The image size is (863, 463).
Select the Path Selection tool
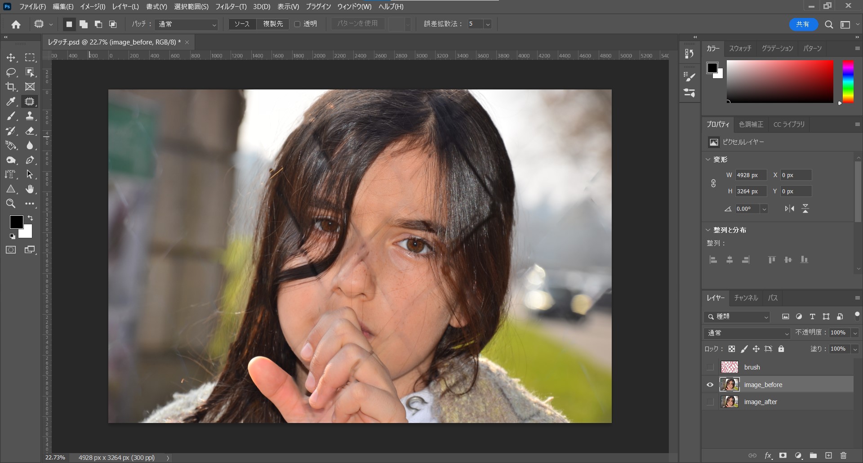(30, 174)
